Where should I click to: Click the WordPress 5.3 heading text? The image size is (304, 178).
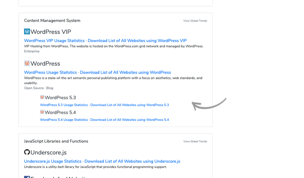60,97
